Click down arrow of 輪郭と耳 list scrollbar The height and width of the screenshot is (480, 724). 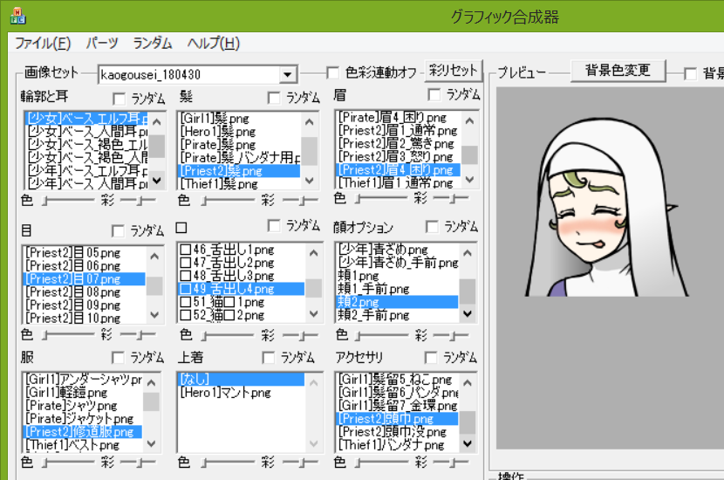pos(156,180)
